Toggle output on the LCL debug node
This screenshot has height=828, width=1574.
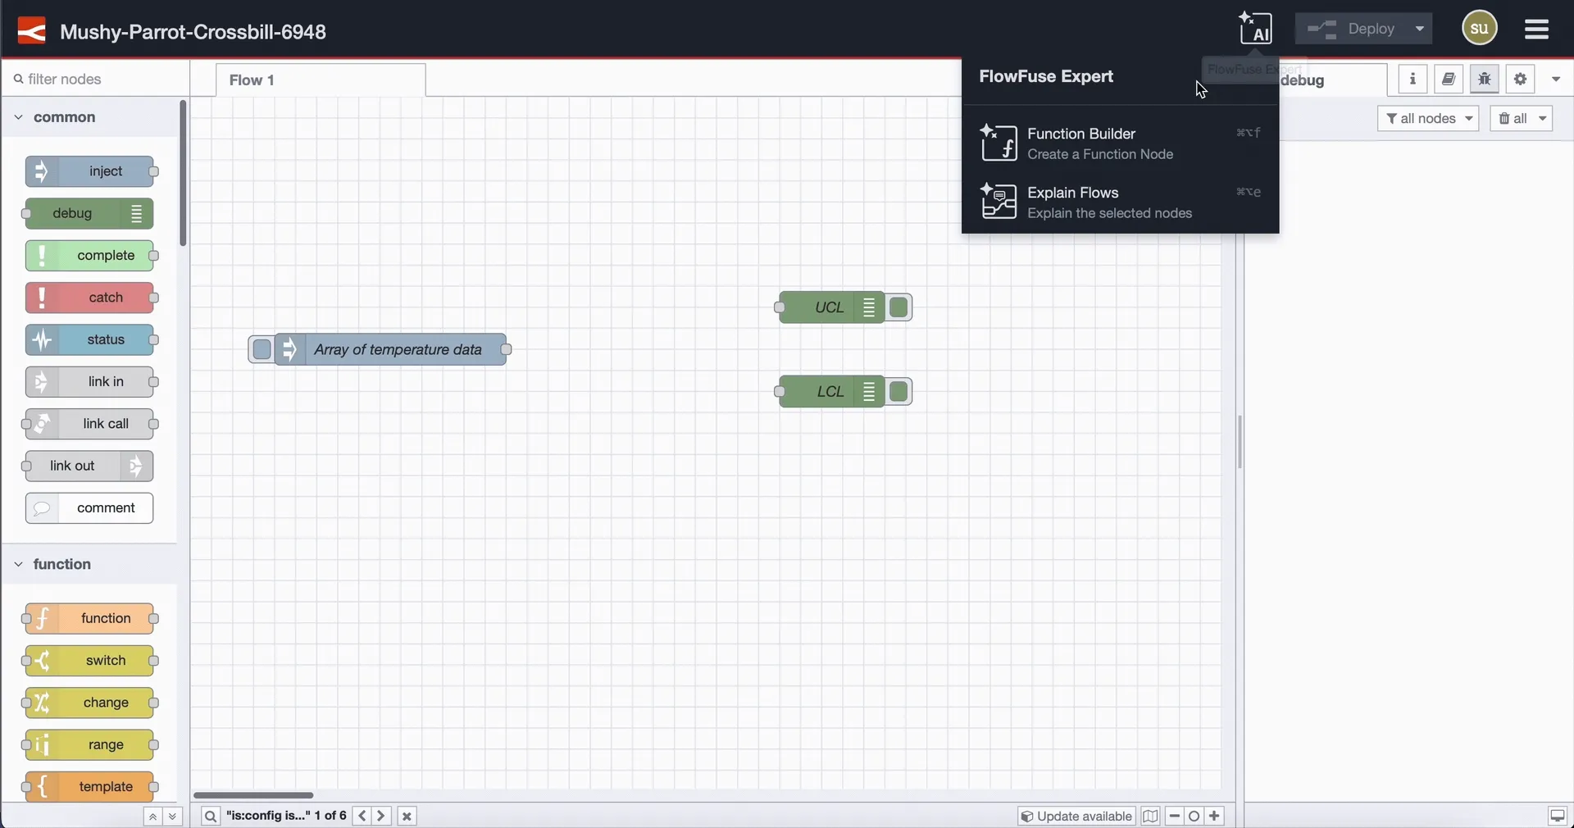(898, 391)
